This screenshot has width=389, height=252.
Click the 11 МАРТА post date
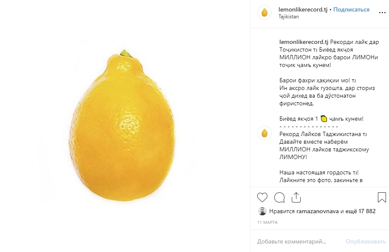[267, 223]
